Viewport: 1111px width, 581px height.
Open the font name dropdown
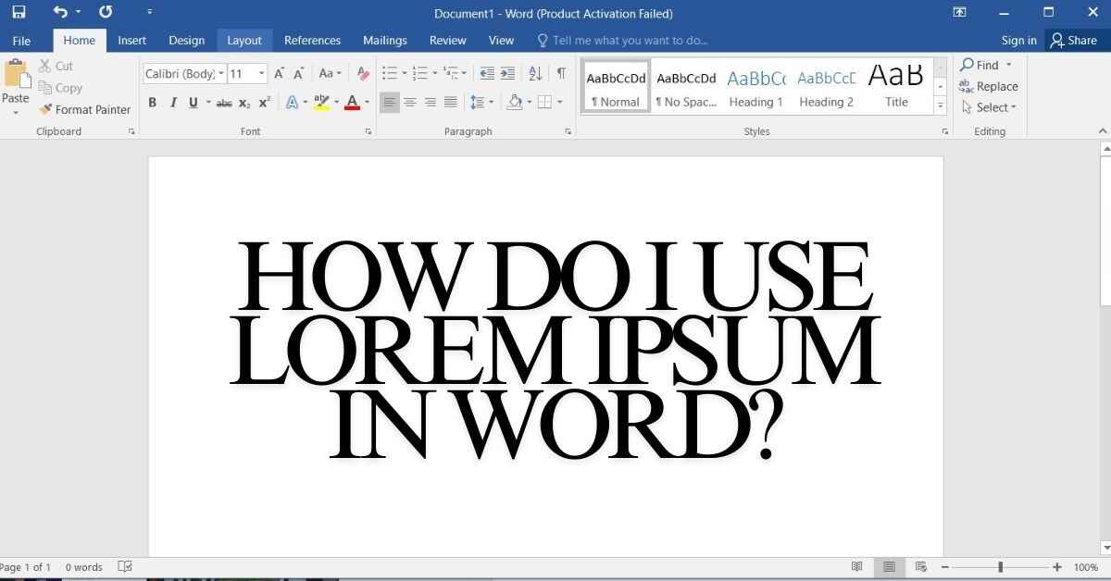tap(221, 74)
